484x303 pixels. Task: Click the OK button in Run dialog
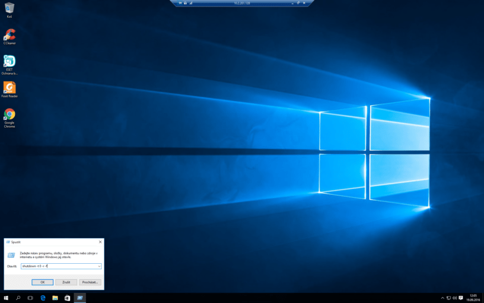click(43, 282)
